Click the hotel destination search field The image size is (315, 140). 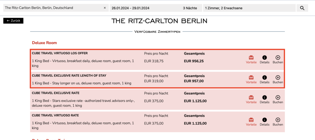tap(52, 8)
